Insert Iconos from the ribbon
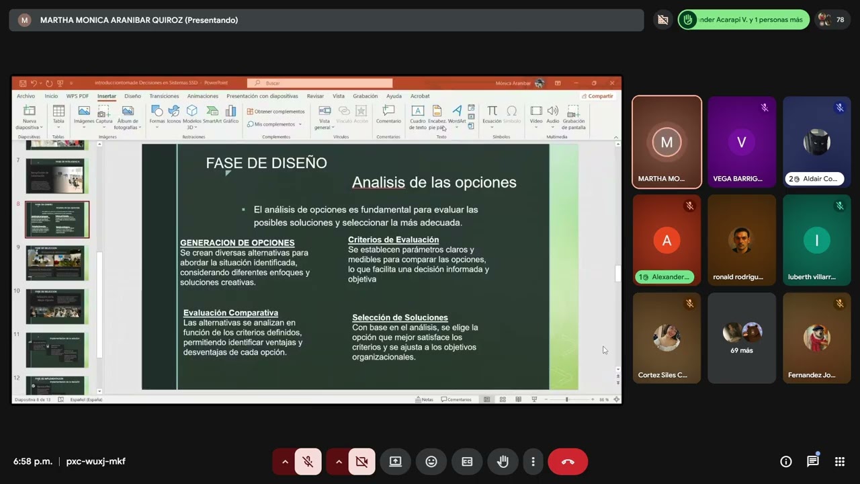This screenshot has width=860, height=484. click(x=174, y=115)
